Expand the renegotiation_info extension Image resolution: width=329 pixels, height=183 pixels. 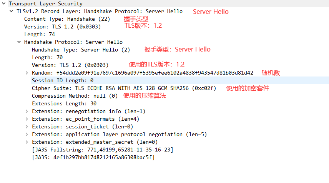tap(27, 111)
